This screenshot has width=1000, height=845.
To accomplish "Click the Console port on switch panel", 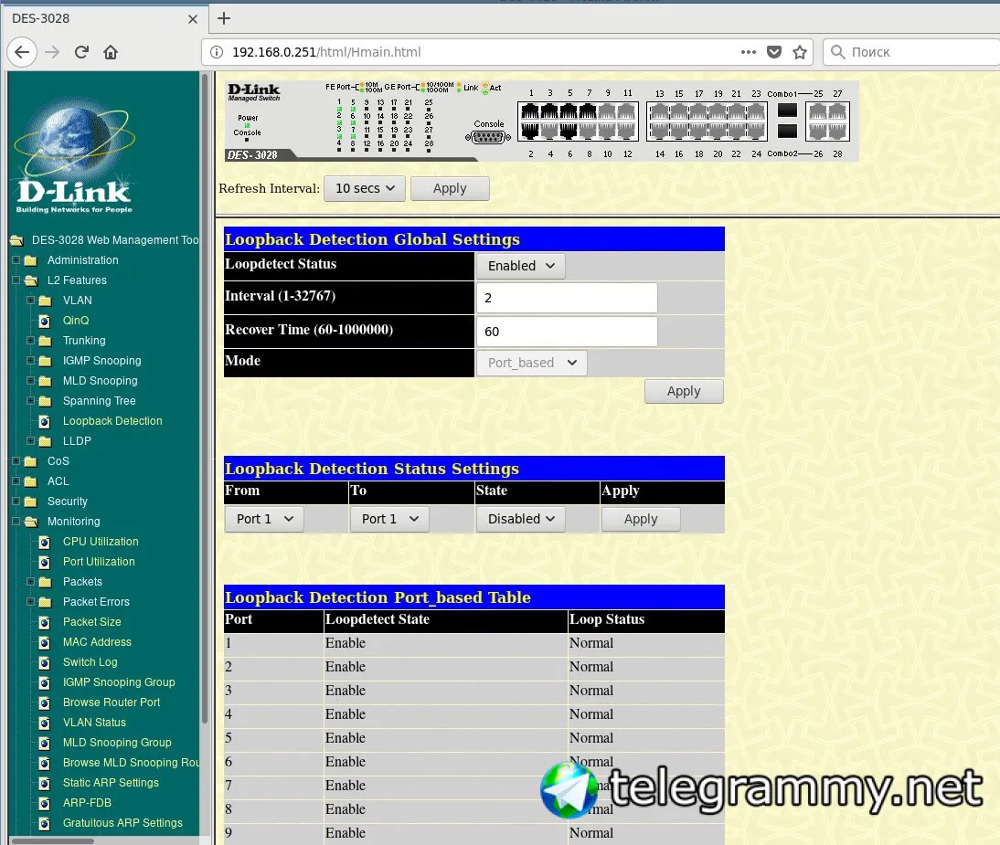I will (x=488, y=136).
